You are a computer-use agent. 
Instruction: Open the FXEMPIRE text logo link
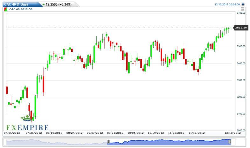[x=27, y=127]
